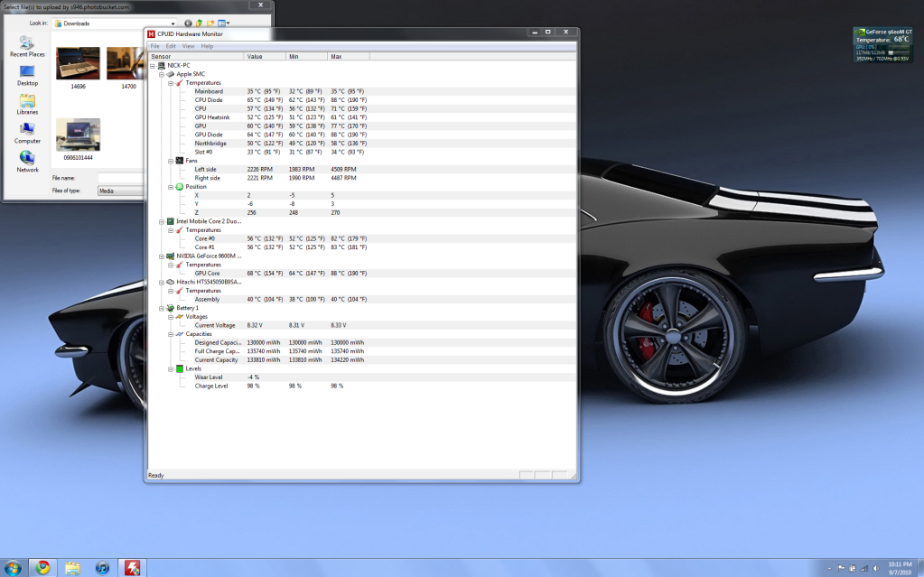924x577 pixels.
Task: Click the green Levels group icon
Action: 179,369
